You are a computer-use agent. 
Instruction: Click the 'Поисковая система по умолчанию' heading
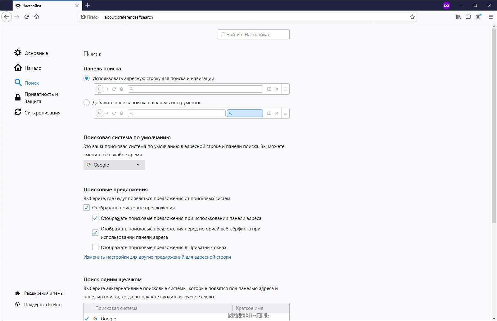coord(127,137)
